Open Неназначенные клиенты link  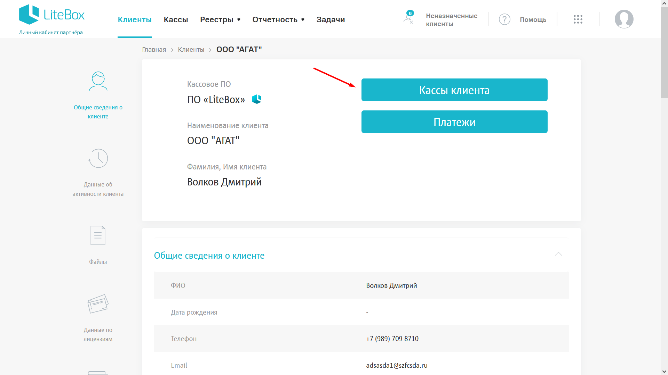point(452,20)
